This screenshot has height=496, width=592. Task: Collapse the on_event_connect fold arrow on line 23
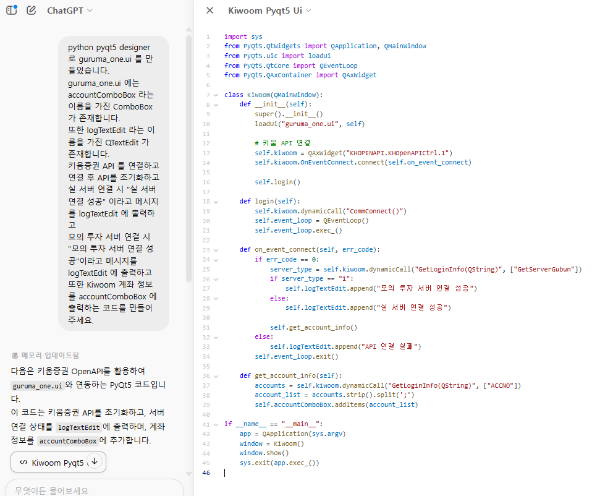click(216, 250)
